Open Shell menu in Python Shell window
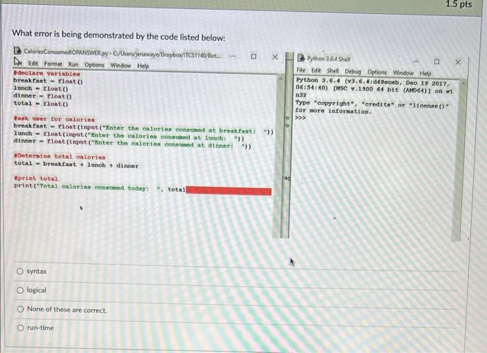 point(333,71)
